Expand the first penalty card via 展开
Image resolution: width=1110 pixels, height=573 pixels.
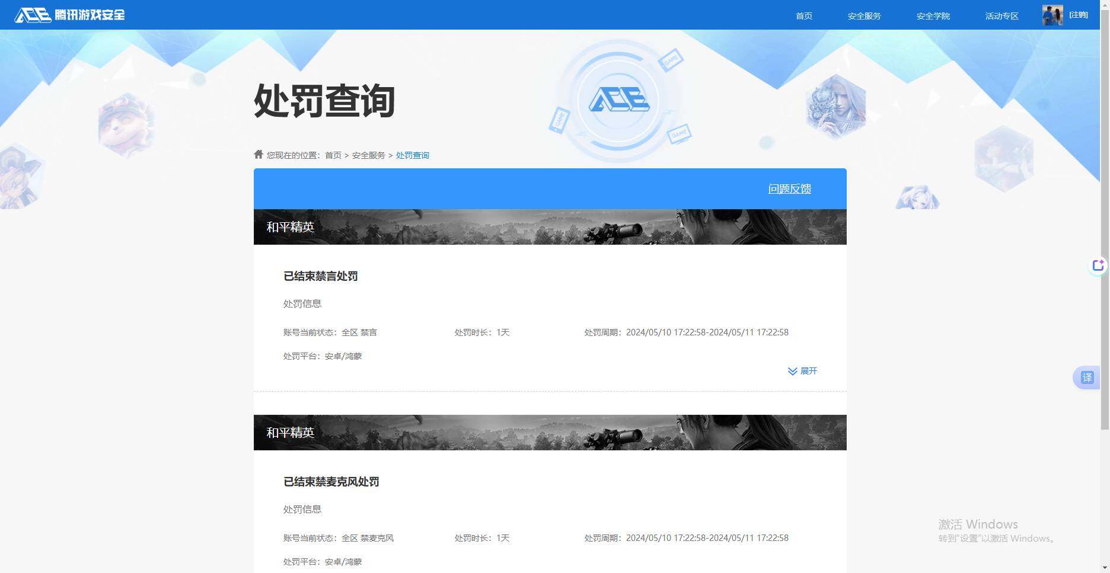pos(809,371)
